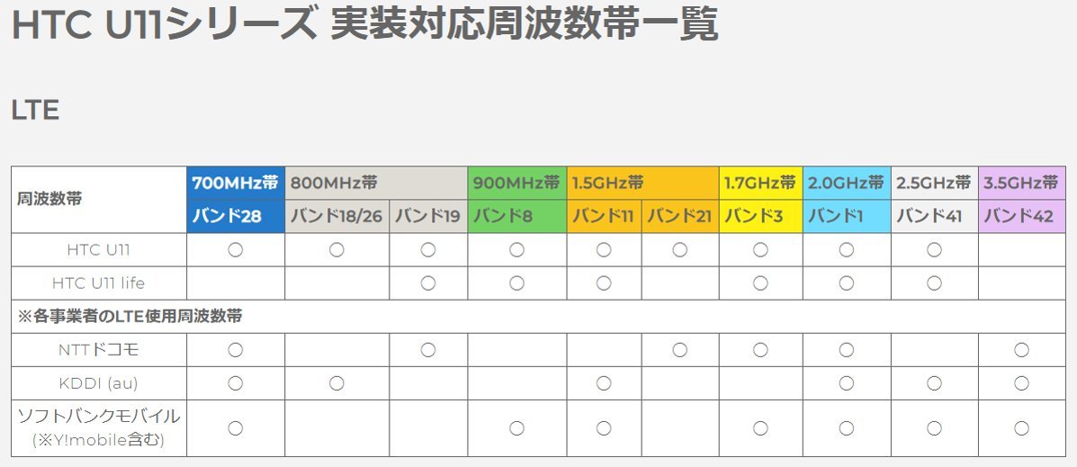This screenshot has height=467, width=1077.
Task: Click the LTE section heading
Action: pos(35,111)
